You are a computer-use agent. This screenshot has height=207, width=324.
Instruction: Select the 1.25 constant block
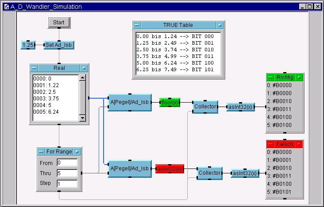tap(28, 45)
